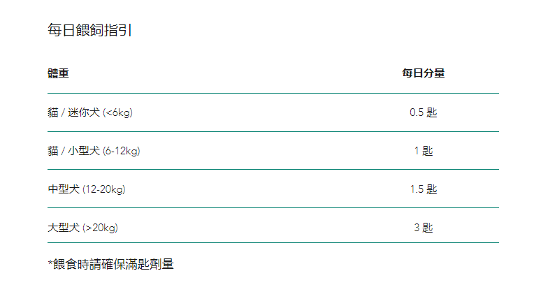Click 貓 in the 小型犬 row
Image resolution: width=550 pixels, height=308 pixels.
pyautogui.click(x=53, y=151)
